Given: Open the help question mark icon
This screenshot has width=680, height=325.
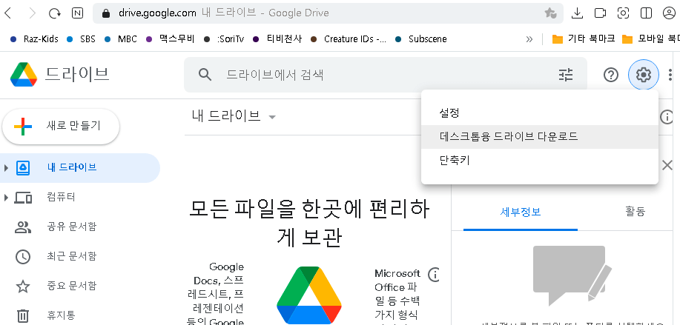Looking at the screenshot, I should coord(610,75).
